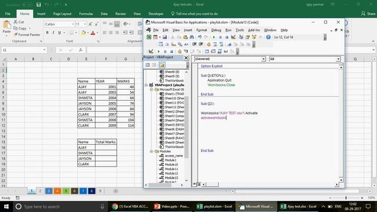
Task: Switch to the Developer ribbon tab in Excel
Action: pyautogui.click(x=156, y=14)
